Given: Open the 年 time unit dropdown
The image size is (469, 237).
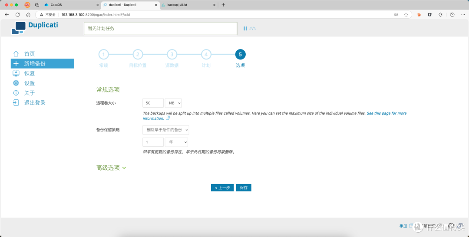Looking at the screenshot, I should tap(176, 142).
